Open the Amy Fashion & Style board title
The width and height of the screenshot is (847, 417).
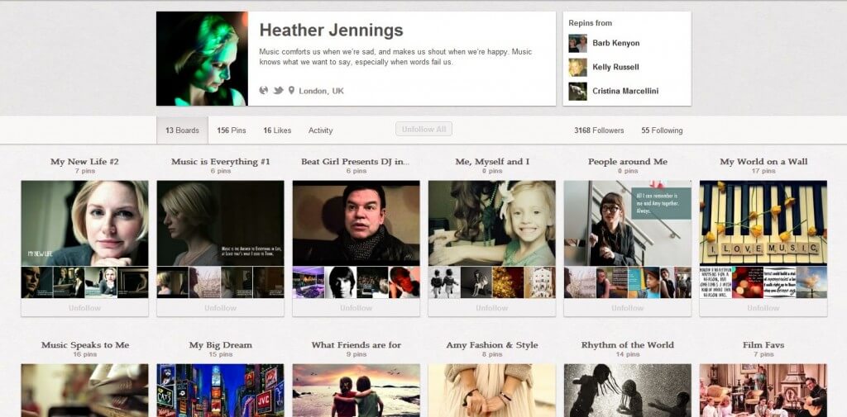click(x=491, y=344)
